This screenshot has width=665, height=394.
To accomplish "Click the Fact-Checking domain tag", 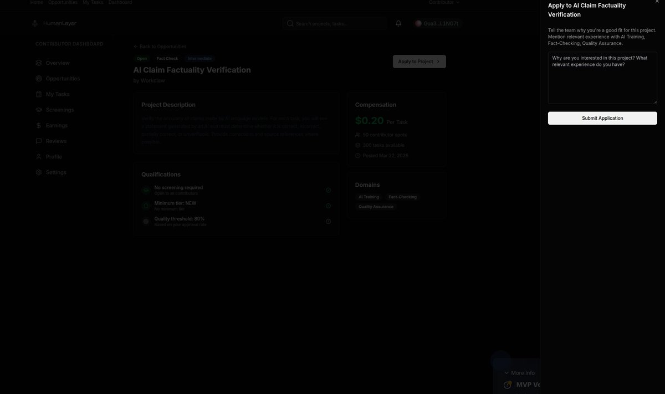I will [x=403, y=197].
